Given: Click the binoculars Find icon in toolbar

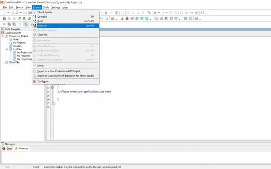Looking at the screenshot, I should (x=4, y=19).
